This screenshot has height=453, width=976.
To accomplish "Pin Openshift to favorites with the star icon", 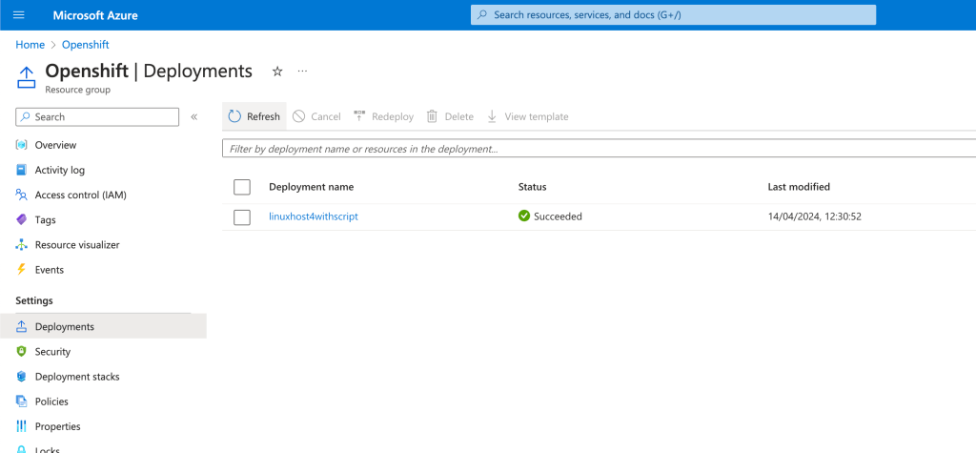I will click(x=277, y=72).
